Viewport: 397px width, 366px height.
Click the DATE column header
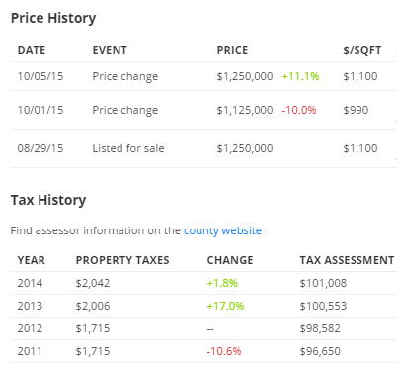pos(32,50)
